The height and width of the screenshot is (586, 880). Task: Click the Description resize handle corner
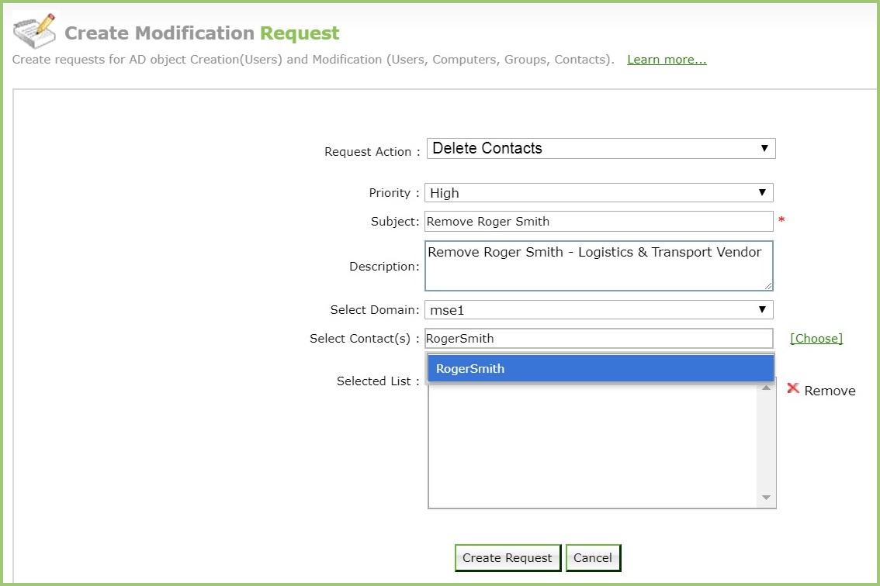pyautogui.click(x=768, y=286)
